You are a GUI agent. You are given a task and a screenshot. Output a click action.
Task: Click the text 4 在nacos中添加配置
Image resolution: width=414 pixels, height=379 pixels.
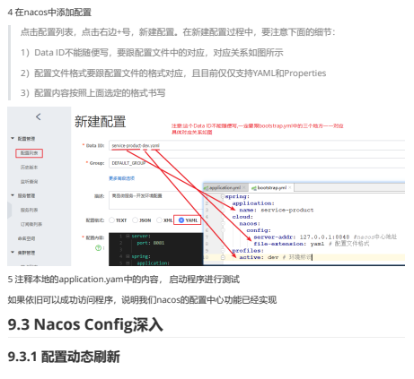point(49,13)
